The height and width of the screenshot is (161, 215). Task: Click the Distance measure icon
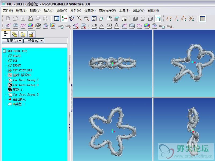[x=94, y=26]
